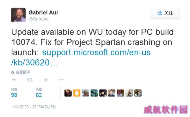Screen dimensions: 190x117
Task: Open the @GabeAul handle link
Action: pos(39,19)
